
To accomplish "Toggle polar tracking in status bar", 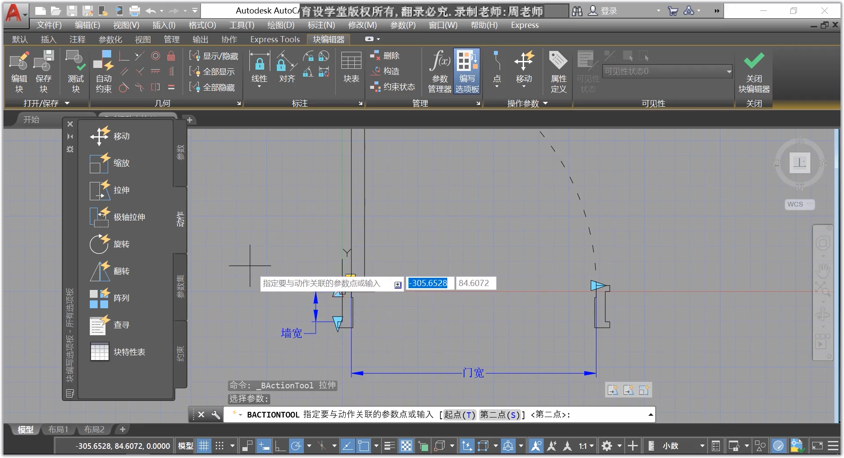I will point(296,446).
